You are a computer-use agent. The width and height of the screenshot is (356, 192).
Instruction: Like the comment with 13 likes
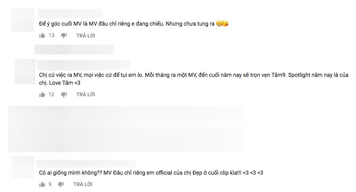pyautogui.click(x=42, y=35)
